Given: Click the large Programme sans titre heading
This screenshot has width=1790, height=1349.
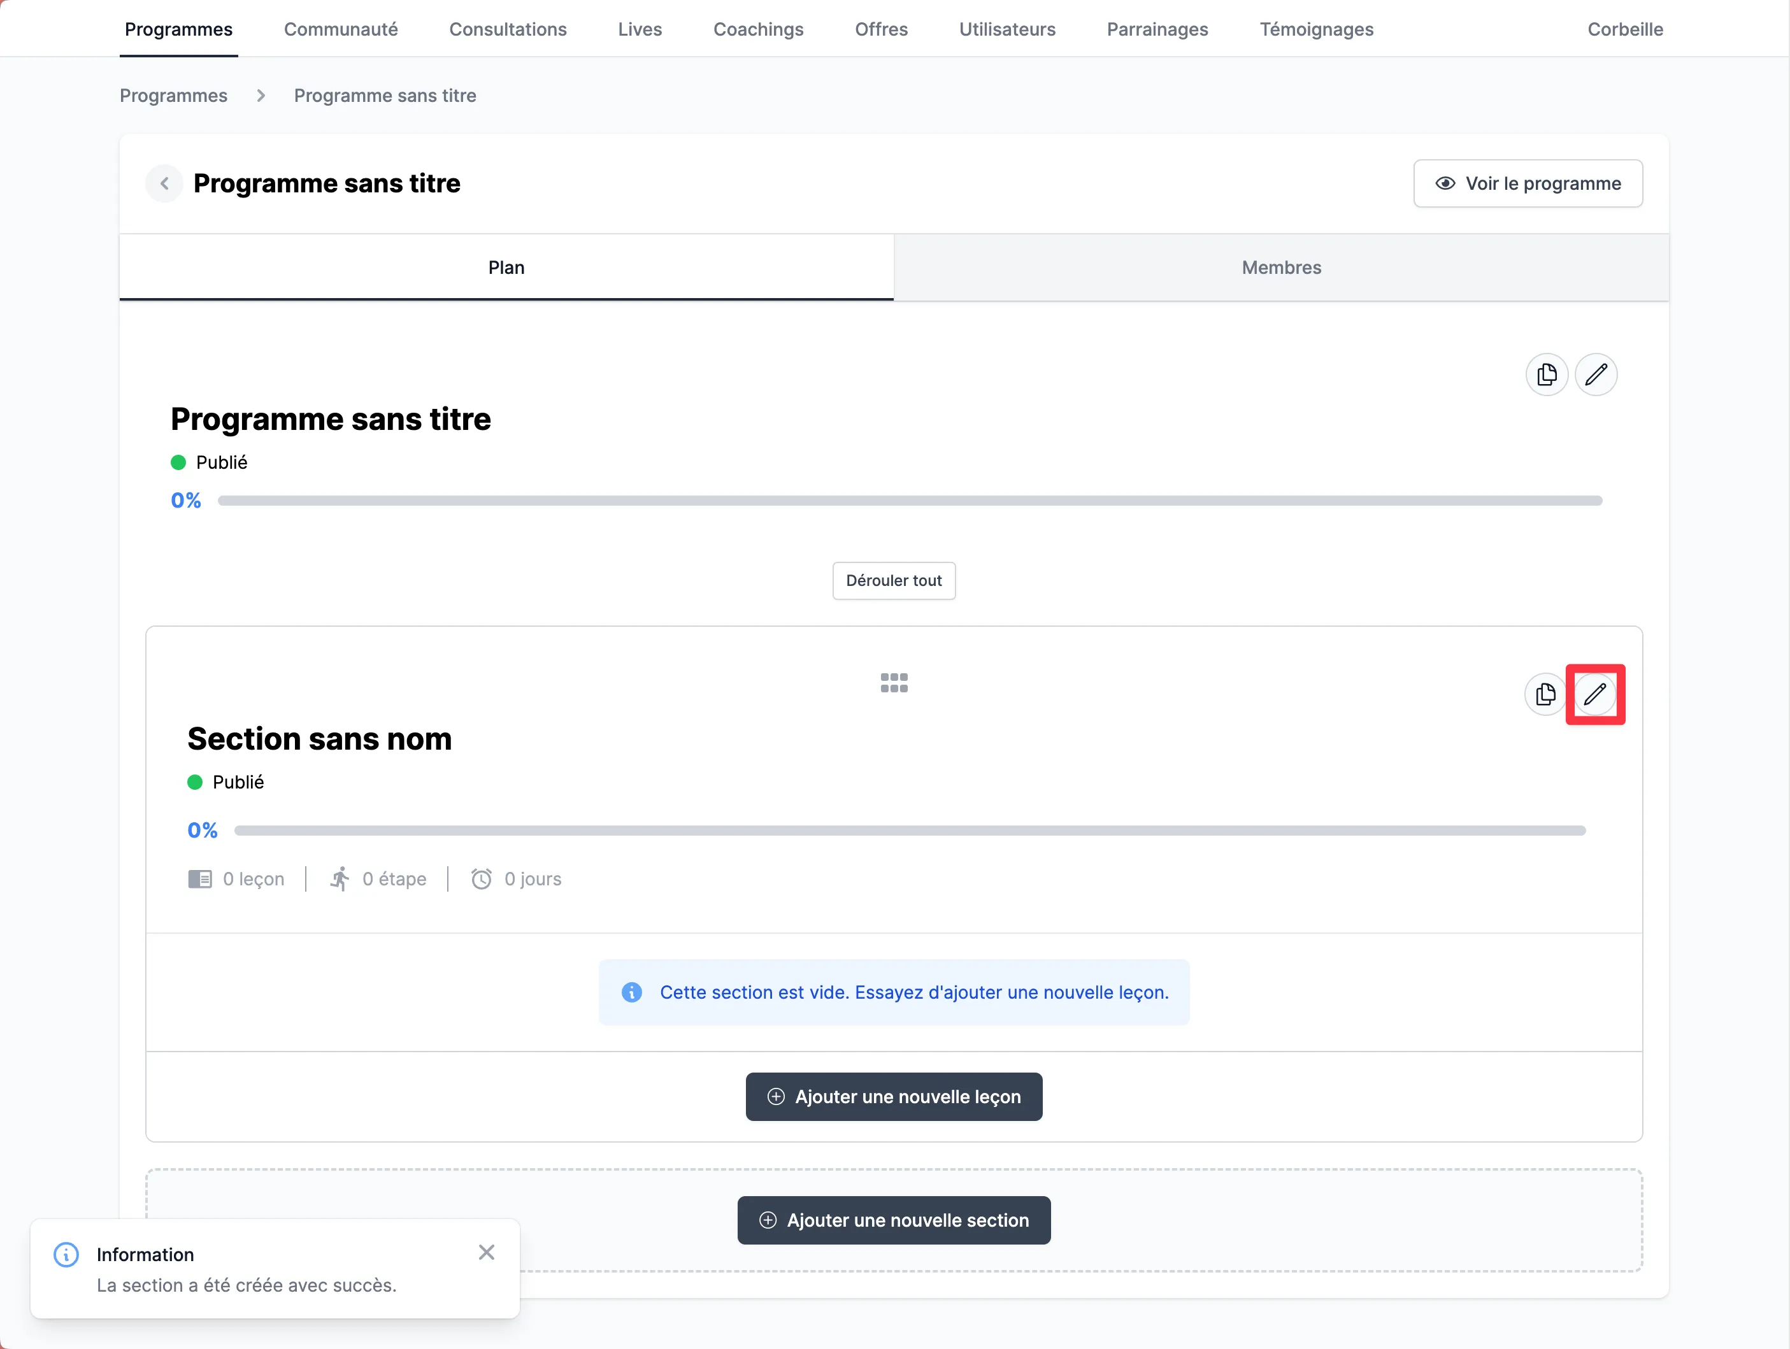Looking at the screenshot, I should click(331, 419).
